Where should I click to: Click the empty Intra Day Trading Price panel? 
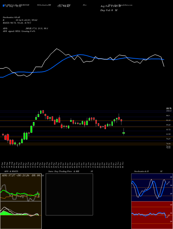[69, 194]
